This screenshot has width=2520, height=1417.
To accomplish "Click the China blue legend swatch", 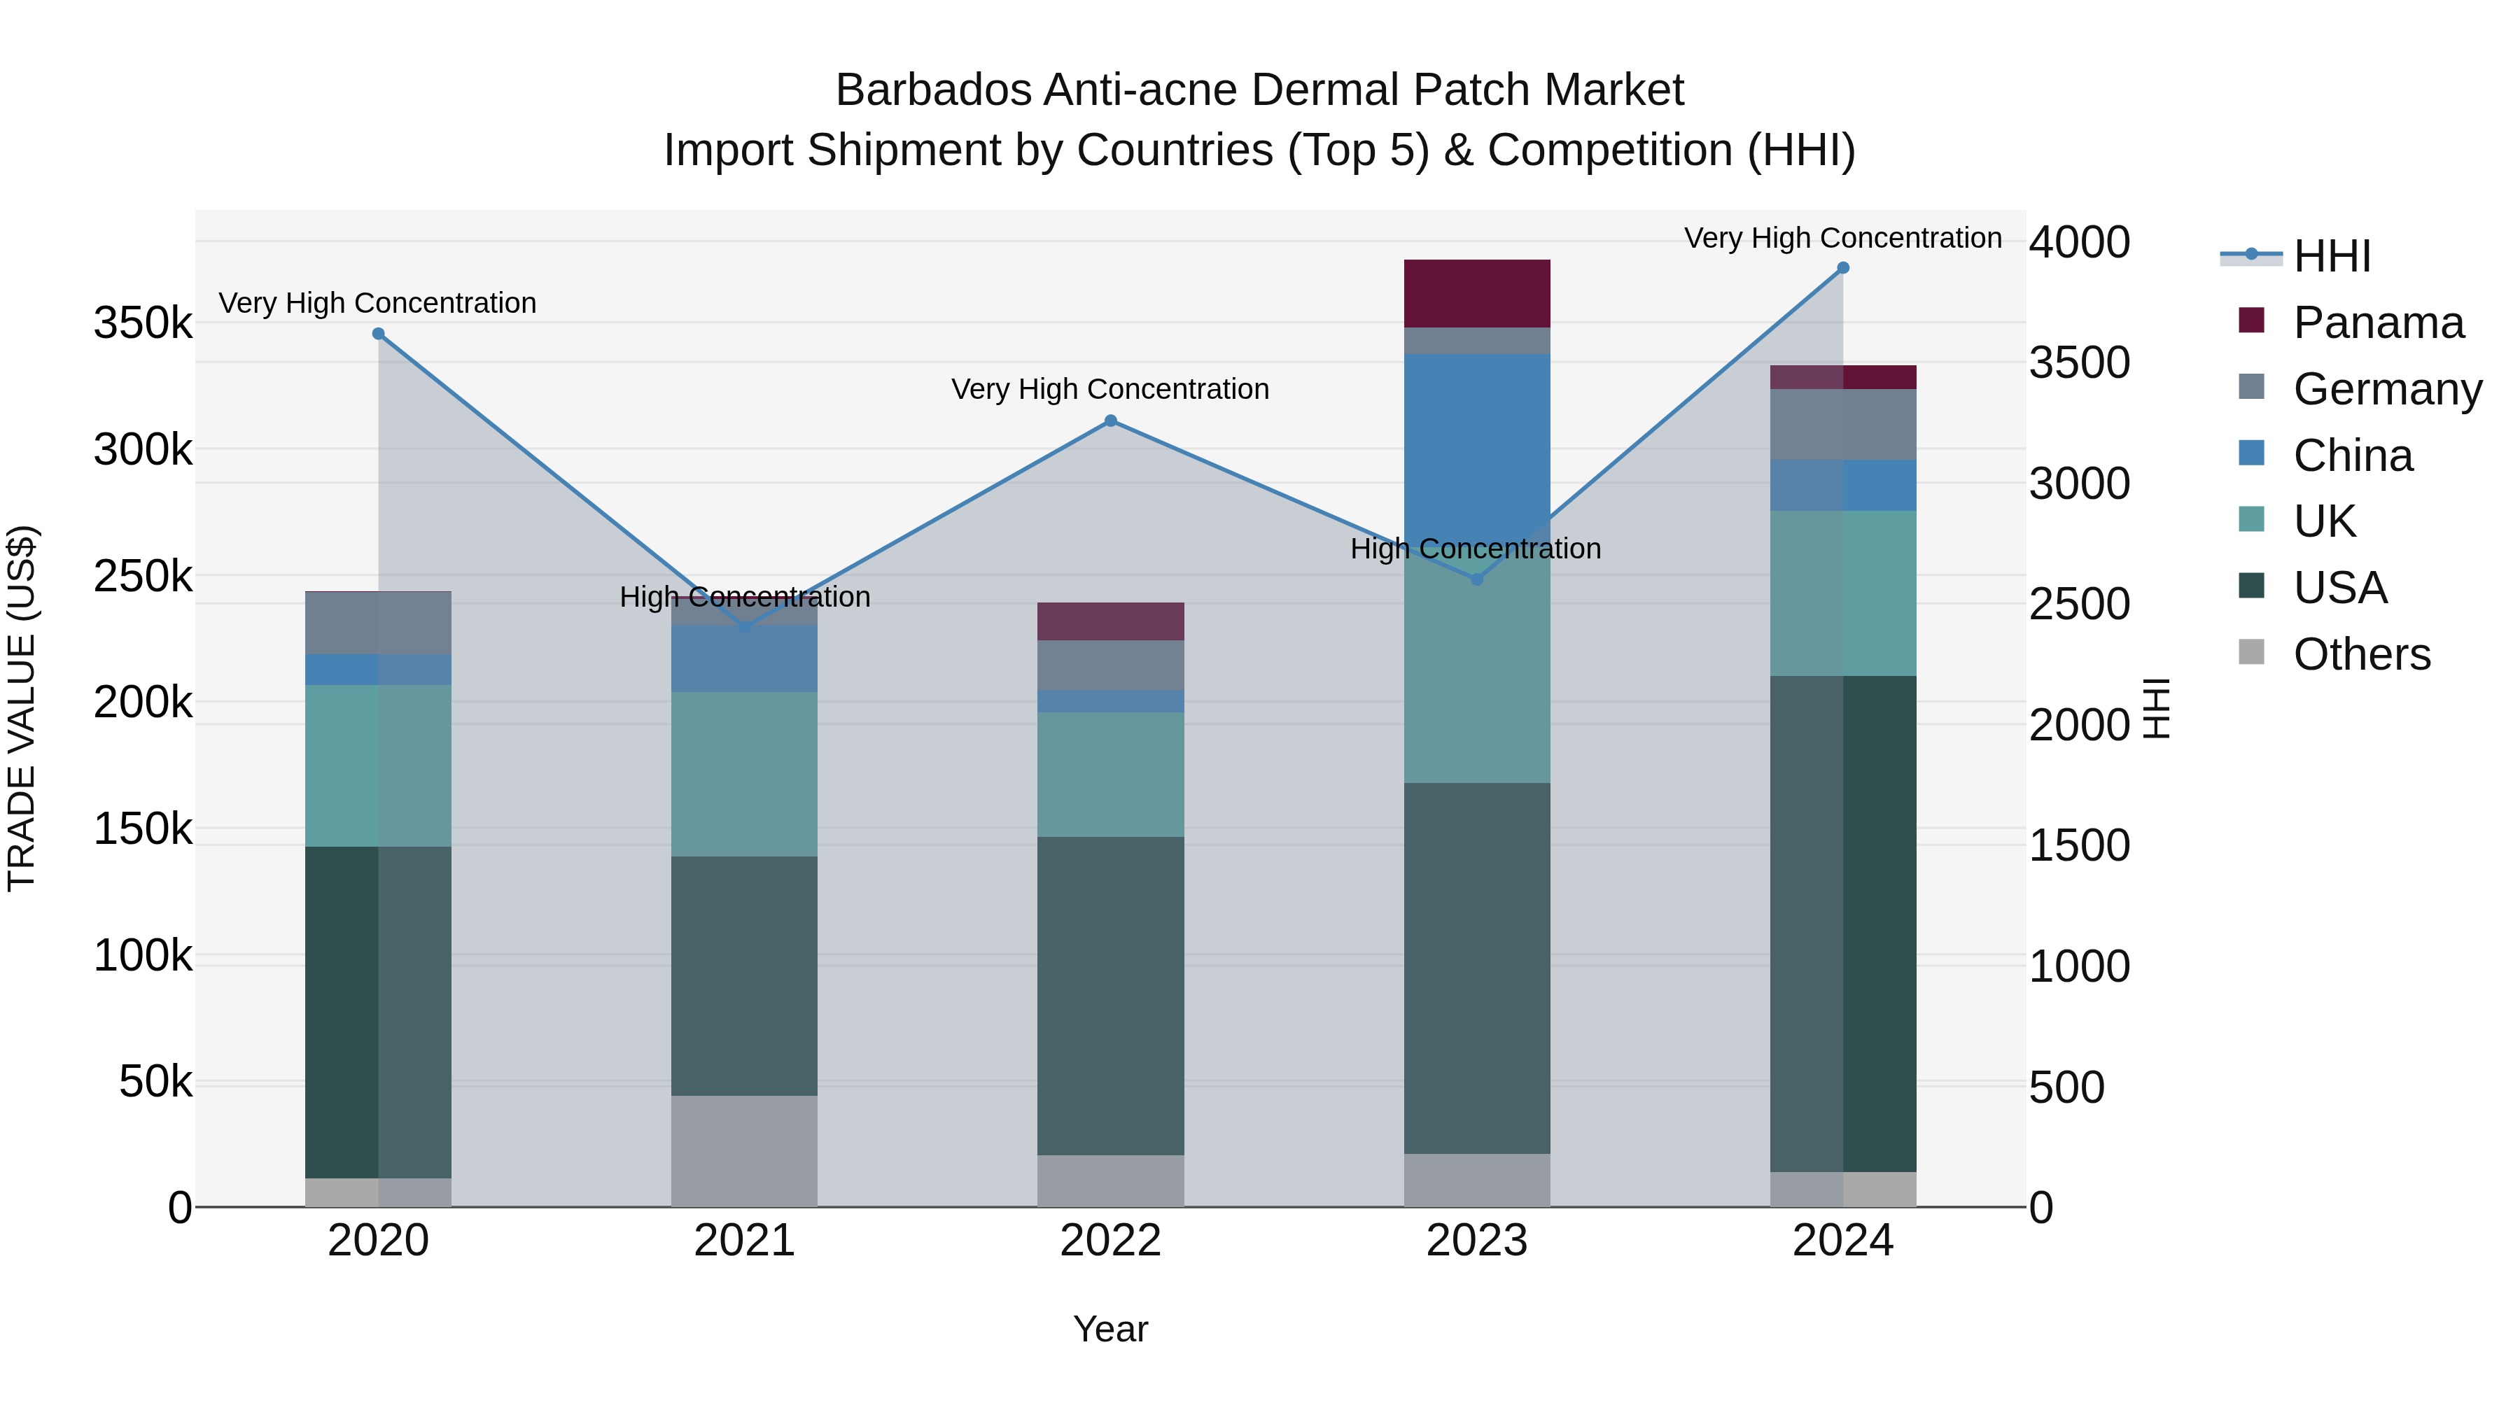I will click(x=2251, y=453).
